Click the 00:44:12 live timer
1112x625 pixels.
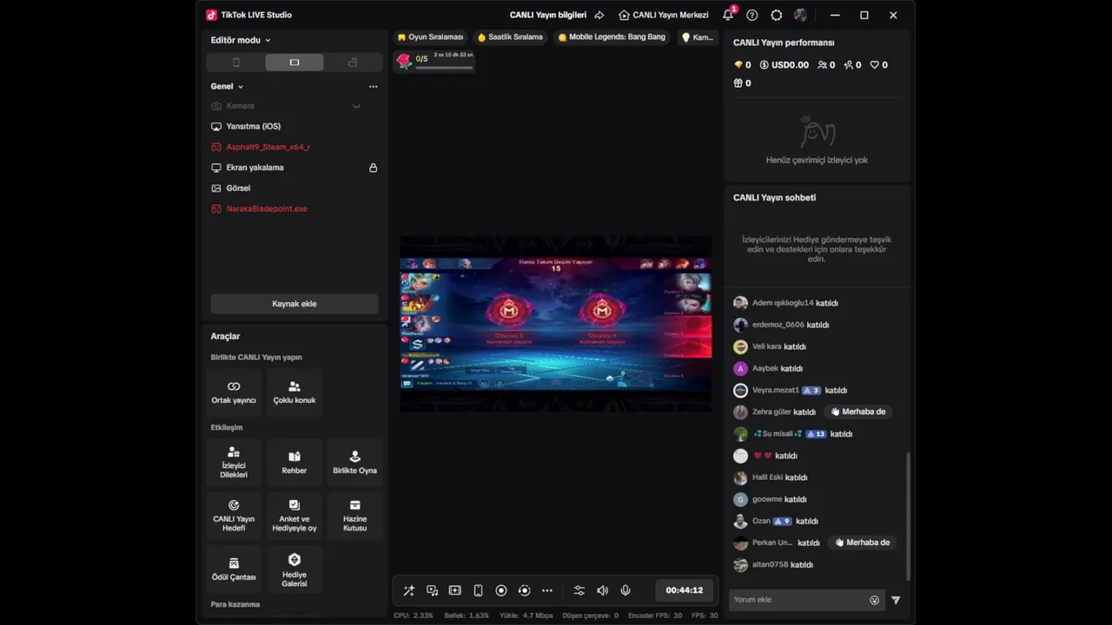pyautogui.click(x=685, y=590)
